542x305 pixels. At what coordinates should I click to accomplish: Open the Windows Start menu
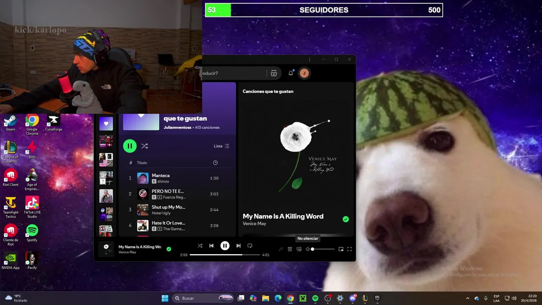(165, 298)
